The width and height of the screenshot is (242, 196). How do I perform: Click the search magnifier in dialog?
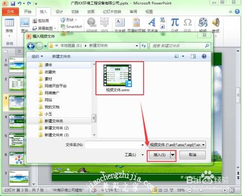[207, 46]
